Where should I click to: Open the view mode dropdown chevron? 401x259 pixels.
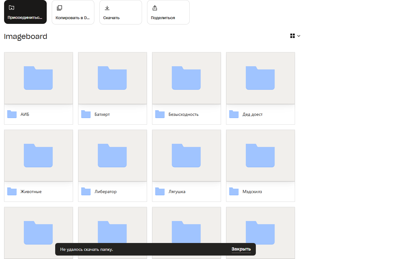(299, 36)
